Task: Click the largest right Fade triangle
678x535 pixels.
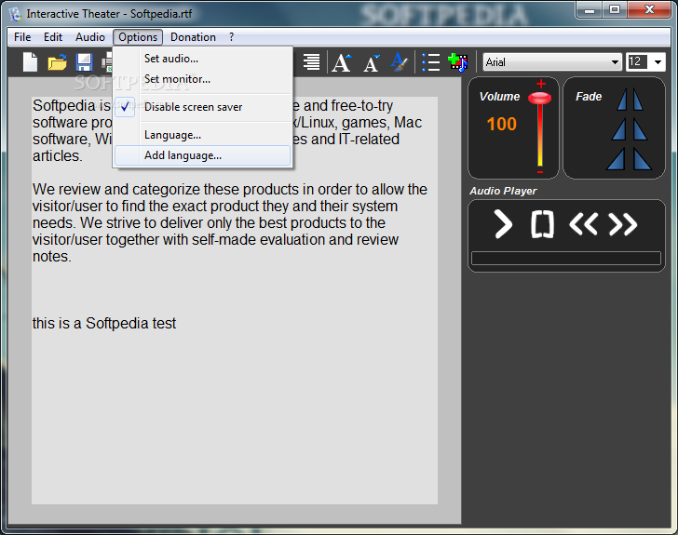Action: 642,158
